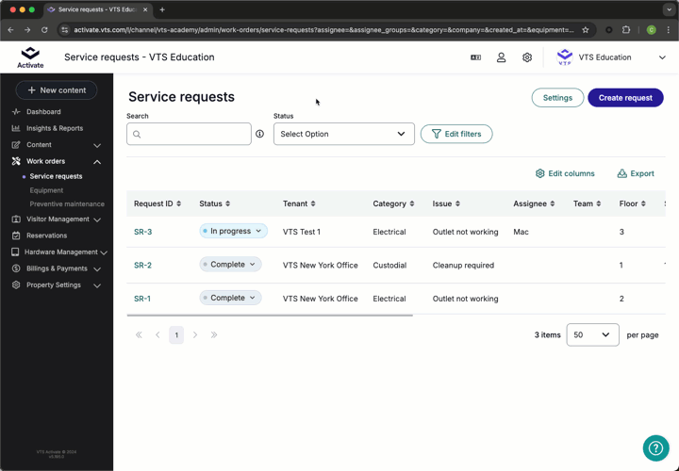The height and width of the screenshot is (471, 679).
Task: Click Create request
Action: click(625, 98)
